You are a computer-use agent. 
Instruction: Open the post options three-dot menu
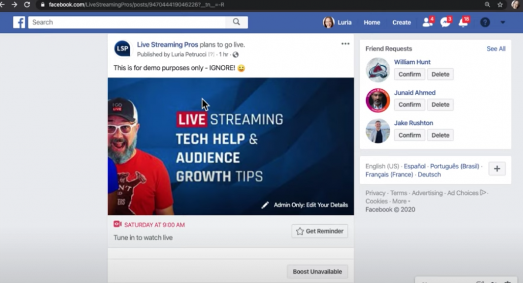345,44
